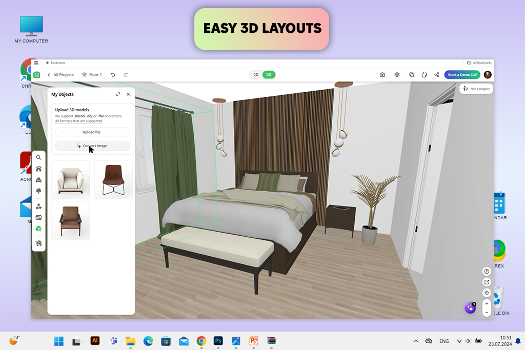The height and width of the screenshot is (350, 525).
Task: Click the browser apps grid icon
Action: click(36, 63)
